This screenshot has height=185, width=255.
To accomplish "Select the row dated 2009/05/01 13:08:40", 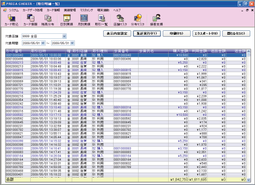I will [126, 103].
